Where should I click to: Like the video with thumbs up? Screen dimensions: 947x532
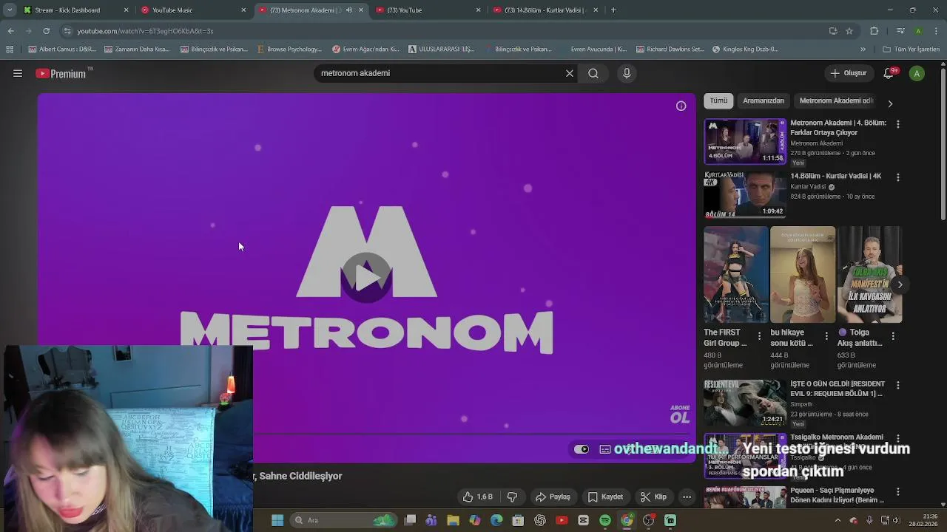[x=477, y=497]
